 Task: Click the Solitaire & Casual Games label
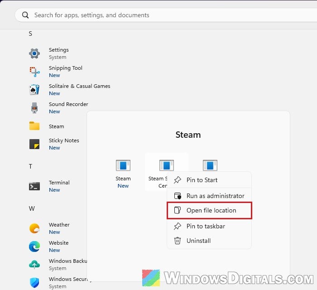(79, 86)
